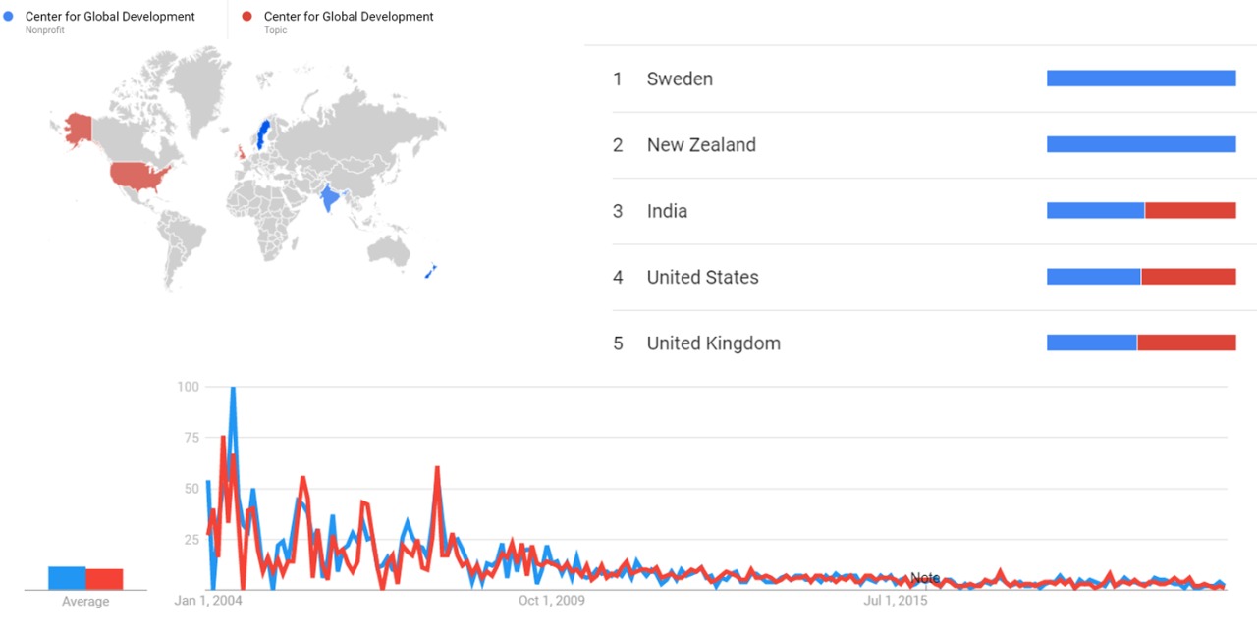Click the Oct 1, 2009 axis label
The height and width of the screenshot is (633, 1257).
pos(551,601)
